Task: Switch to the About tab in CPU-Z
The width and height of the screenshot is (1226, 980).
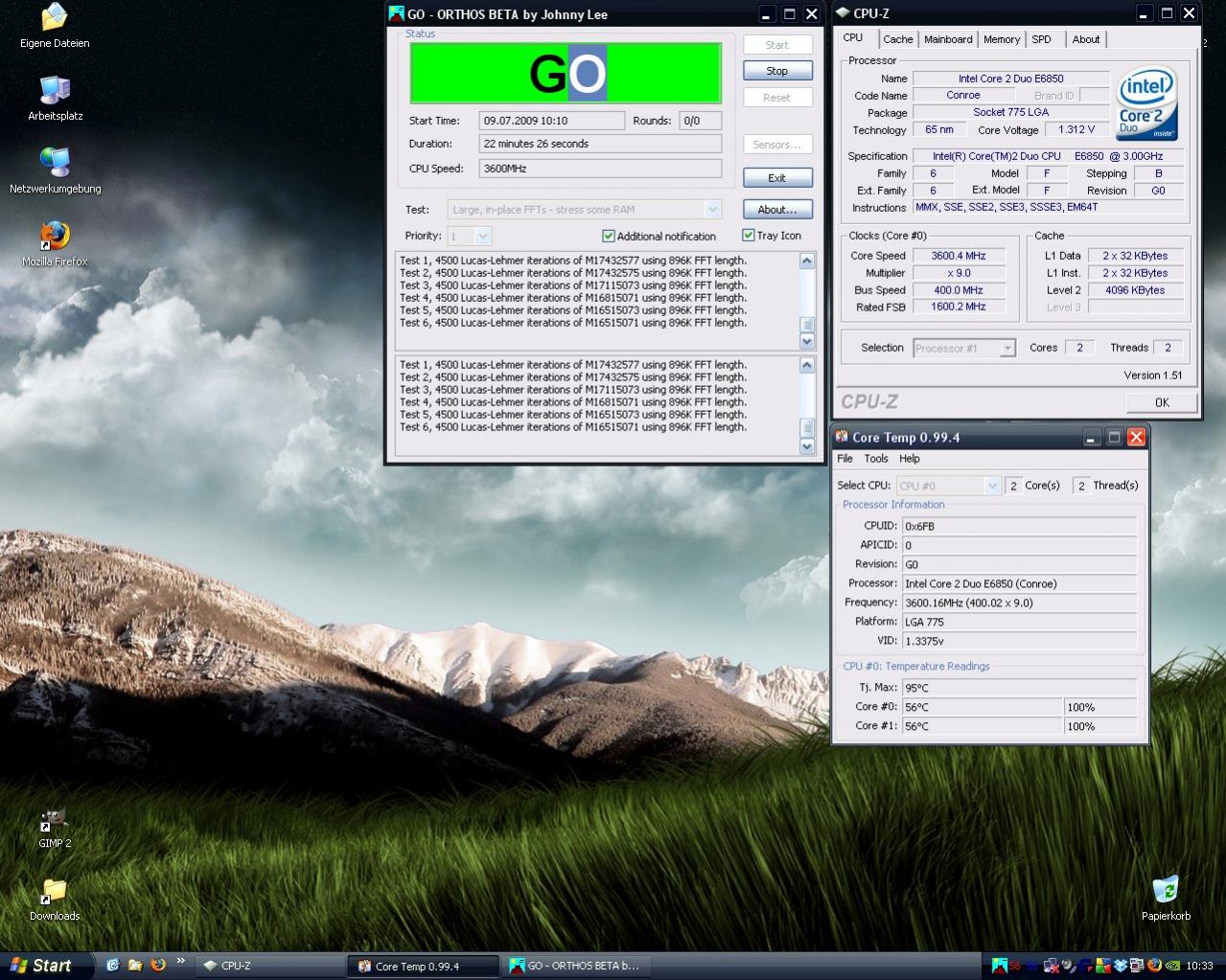Action: pyautogui.click(x=1086, y=39)
